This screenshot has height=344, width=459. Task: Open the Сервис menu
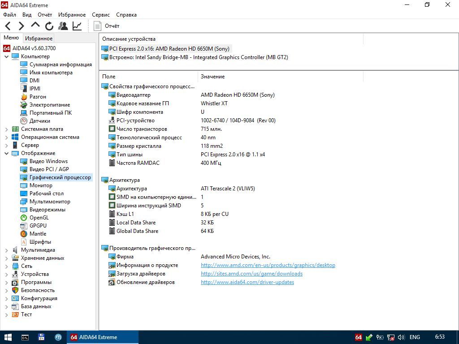point(101,15)
